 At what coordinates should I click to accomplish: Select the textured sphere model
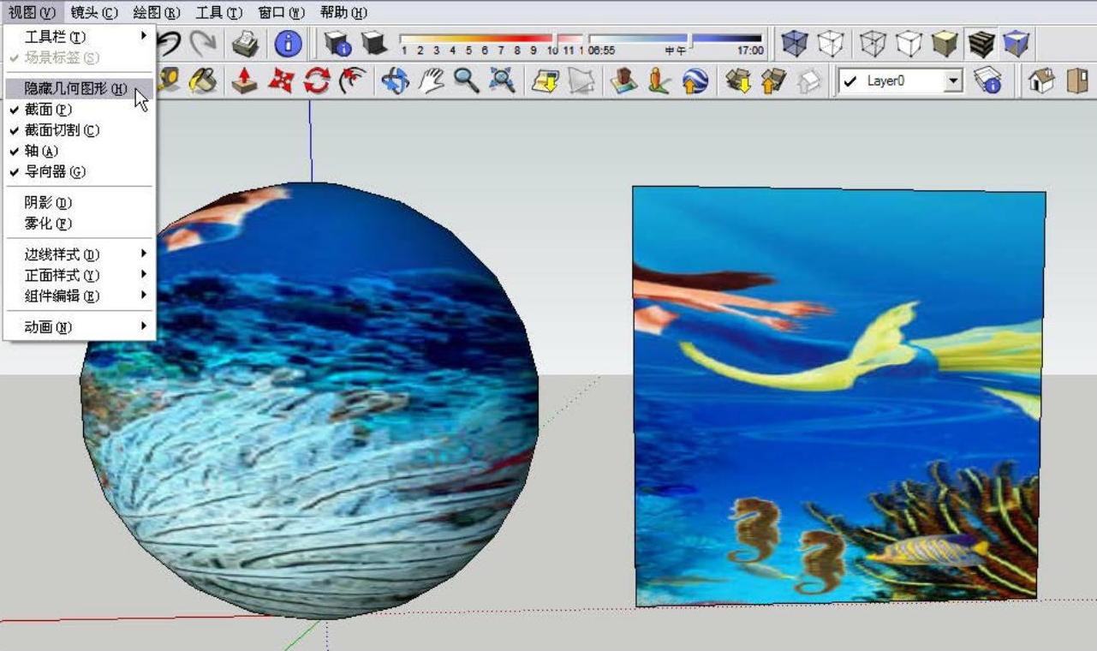309,400
